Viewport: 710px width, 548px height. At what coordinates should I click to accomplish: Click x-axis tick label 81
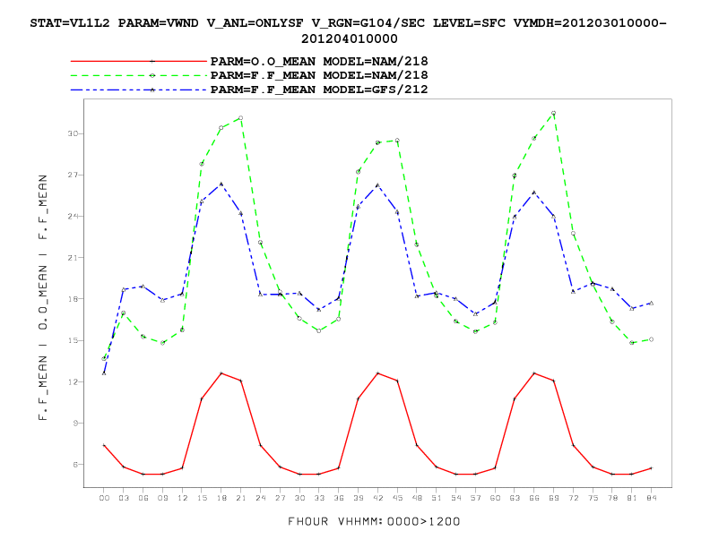632,498
